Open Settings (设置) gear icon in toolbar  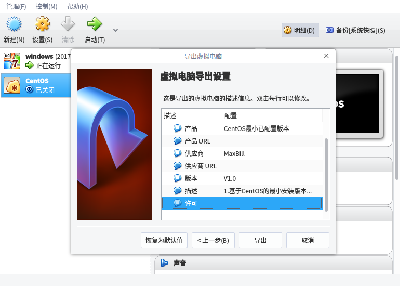click(43, 24)
